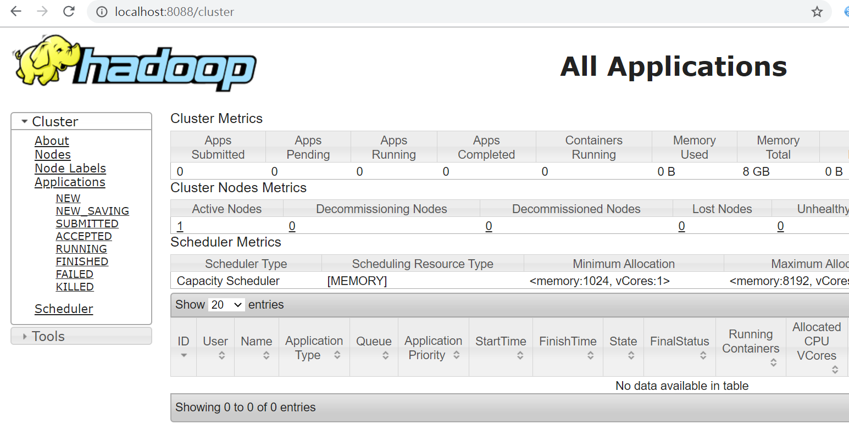Viewport: 849px width, 430px height.
Task: List KILLED applications
Action: point(75,287)
